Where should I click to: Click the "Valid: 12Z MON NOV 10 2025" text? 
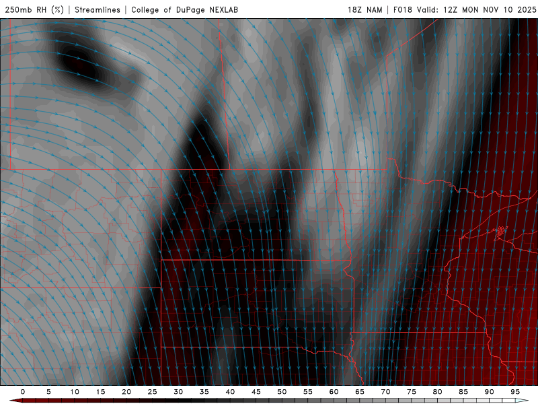pos(476,9)
